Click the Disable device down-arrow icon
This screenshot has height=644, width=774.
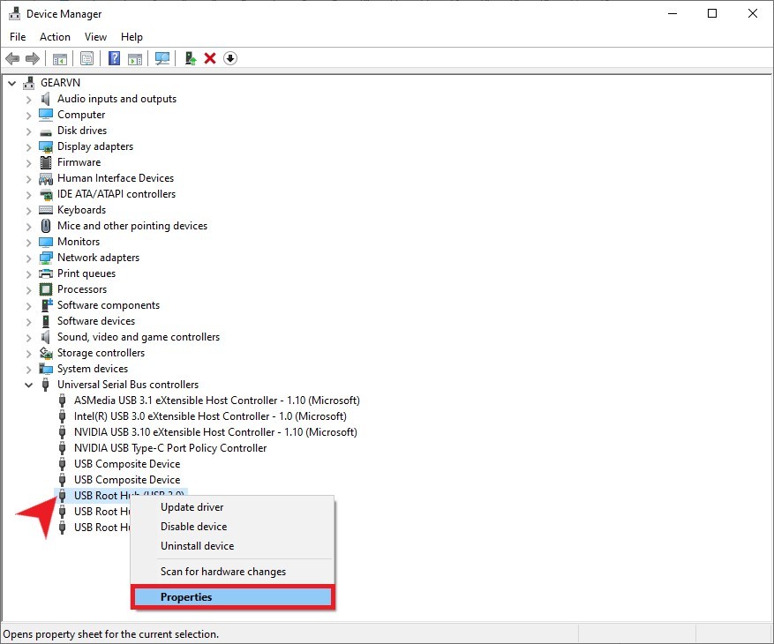click(230, 58)
